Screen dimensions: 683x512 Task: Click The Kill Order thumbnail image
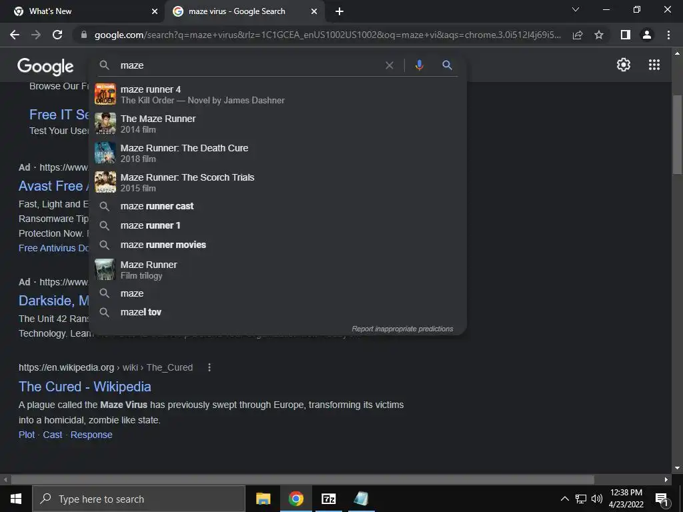(105, 94)
